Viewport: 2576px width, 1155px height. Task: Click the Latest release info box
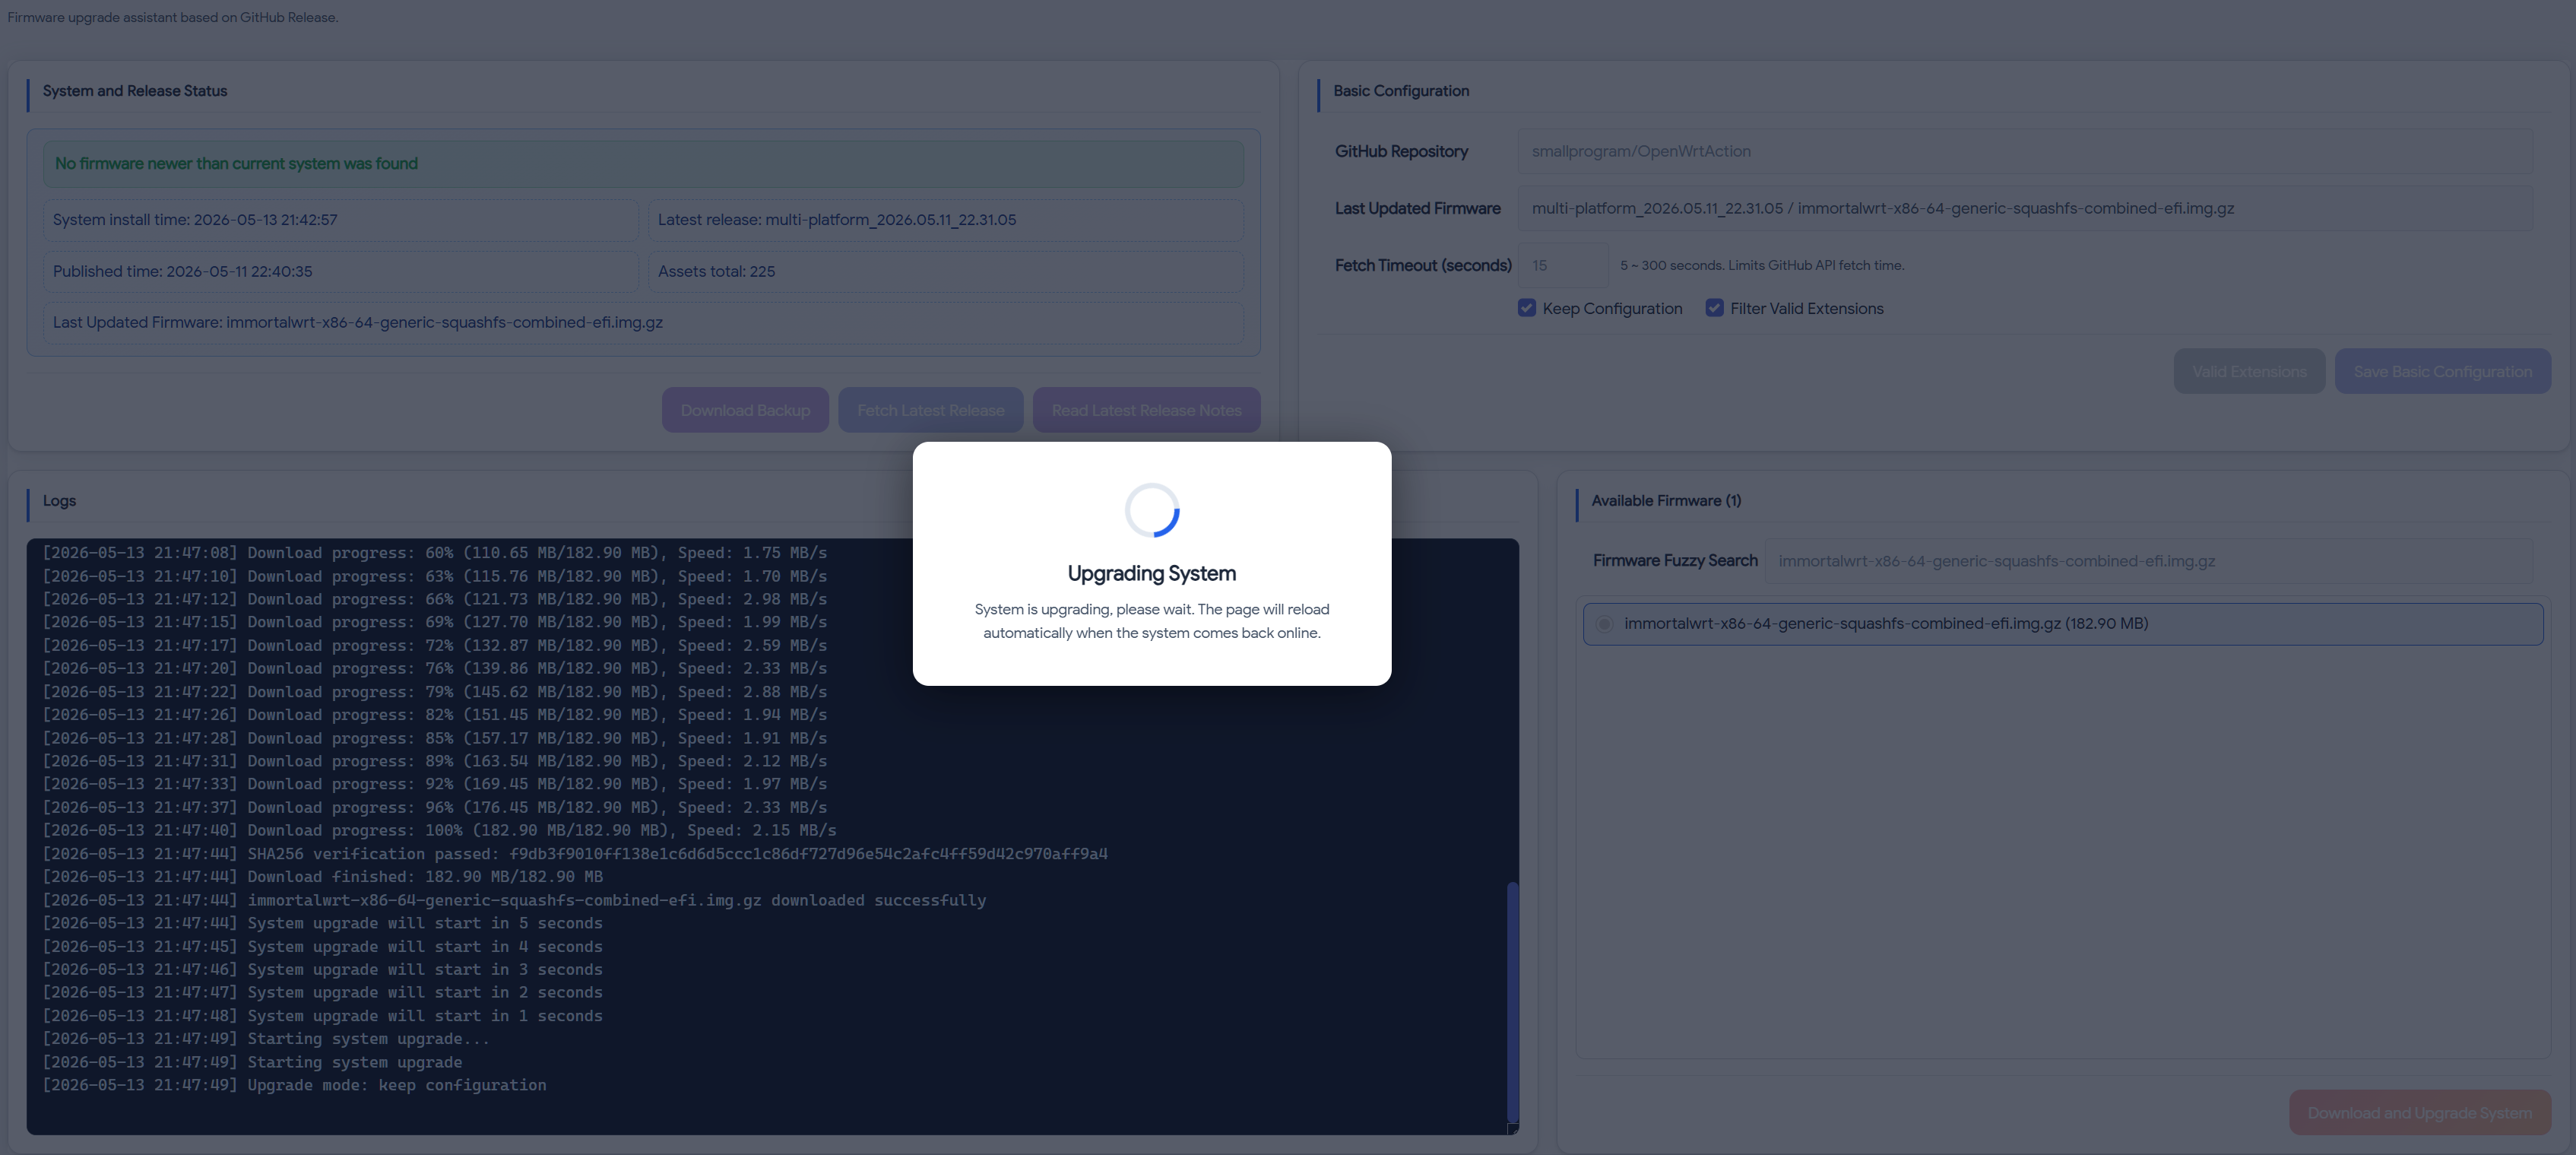coord(945,220)
